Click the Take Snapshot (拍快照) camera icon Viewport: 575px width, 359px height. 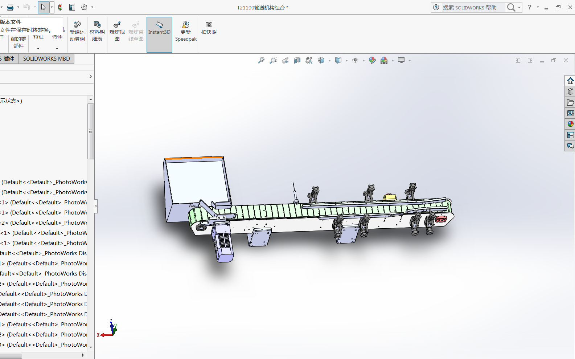click(x=209, y=28)
